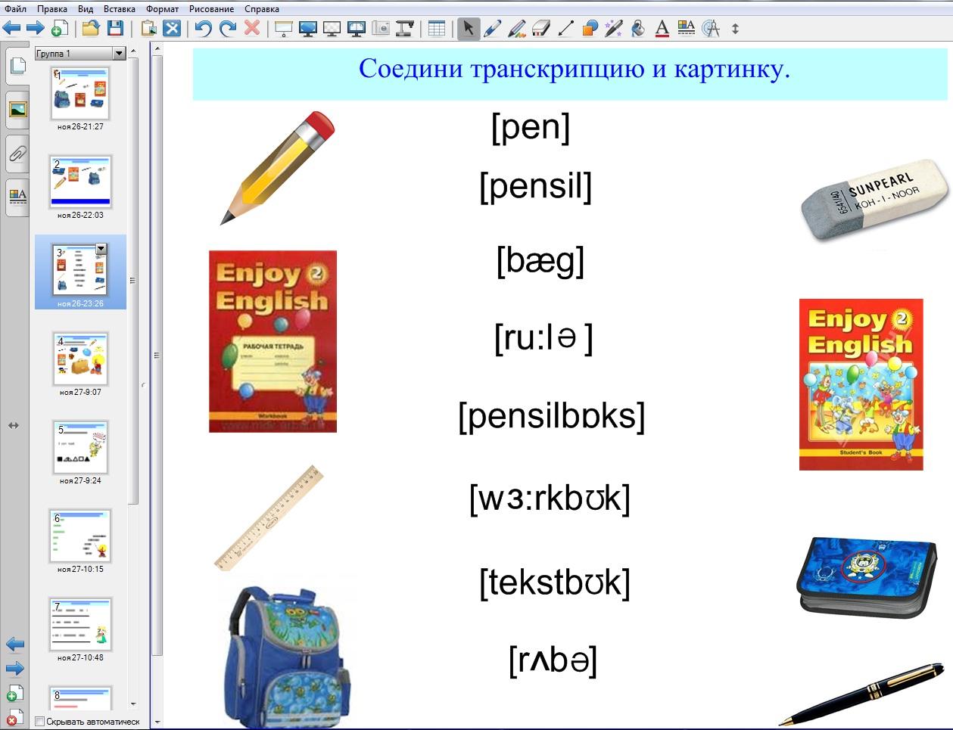Open the Properties icon in the toolbar
Image resolution: width=953 pixels, height=730 pixels.
coord(687,29)
